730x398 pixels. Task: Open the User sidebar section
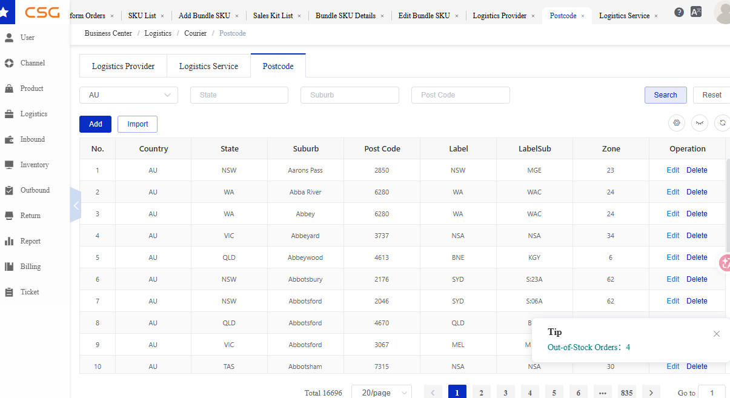tap(27, 38)
